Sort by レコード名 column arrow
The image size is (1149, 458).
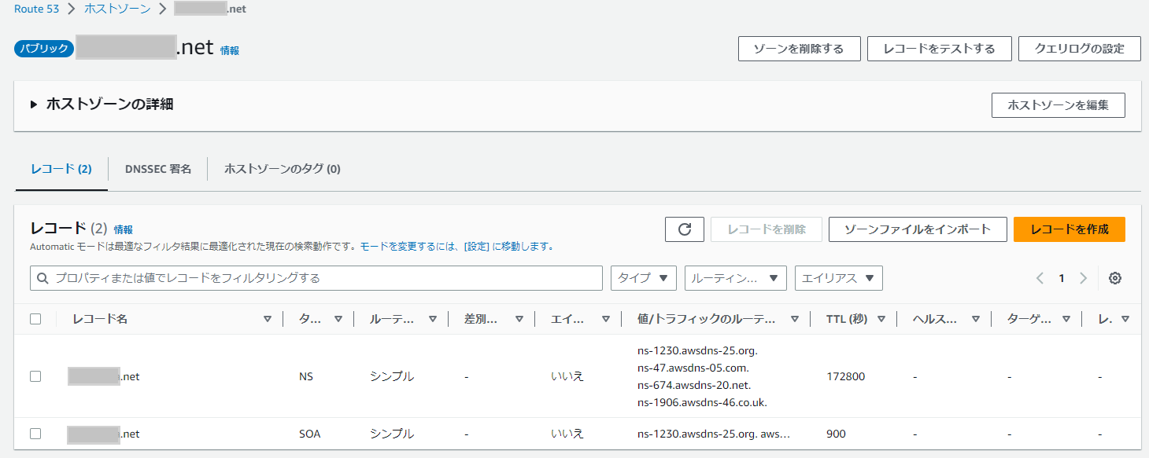[x=268, y=319]
